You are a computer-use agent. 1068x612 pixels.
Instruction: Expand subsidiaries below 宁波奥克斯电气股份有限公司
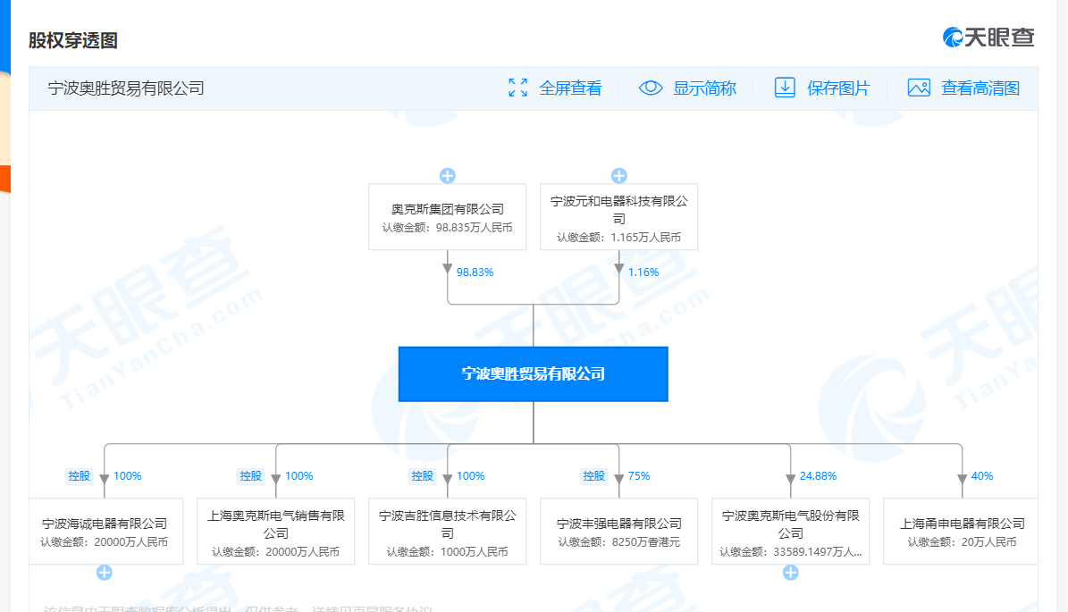tap(791, 573)
